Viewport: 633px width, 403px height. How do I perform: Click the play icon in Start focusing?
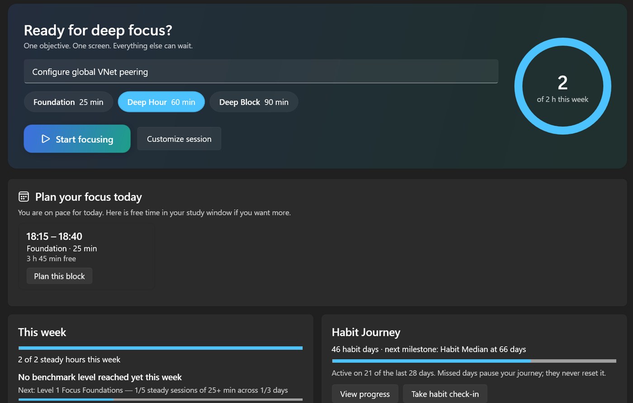(46, 139)
